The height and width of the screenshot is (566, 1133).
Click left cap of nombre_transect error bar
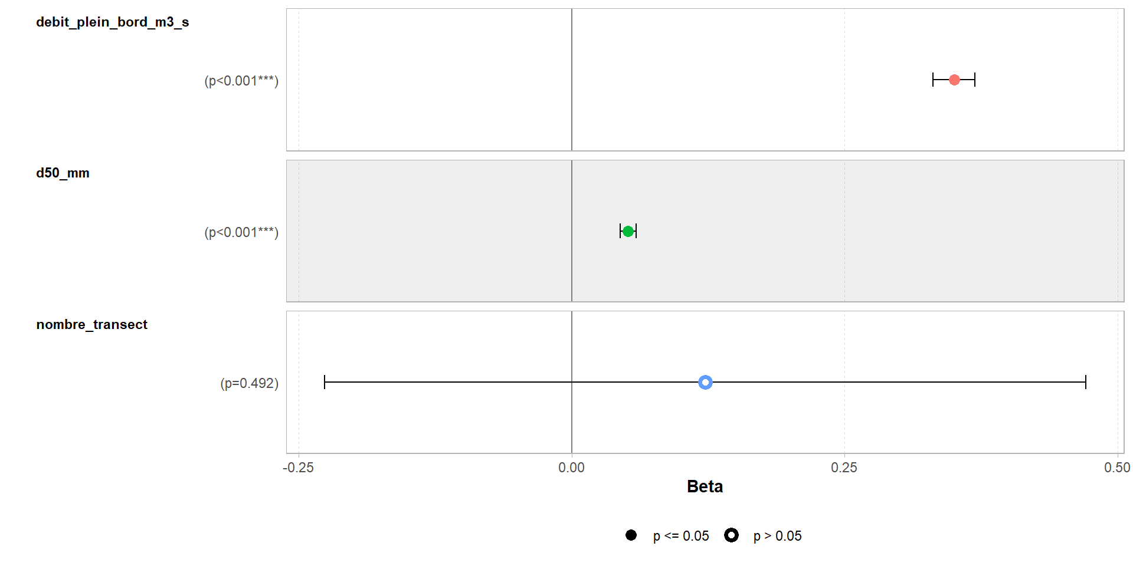[x=325, y=382]
